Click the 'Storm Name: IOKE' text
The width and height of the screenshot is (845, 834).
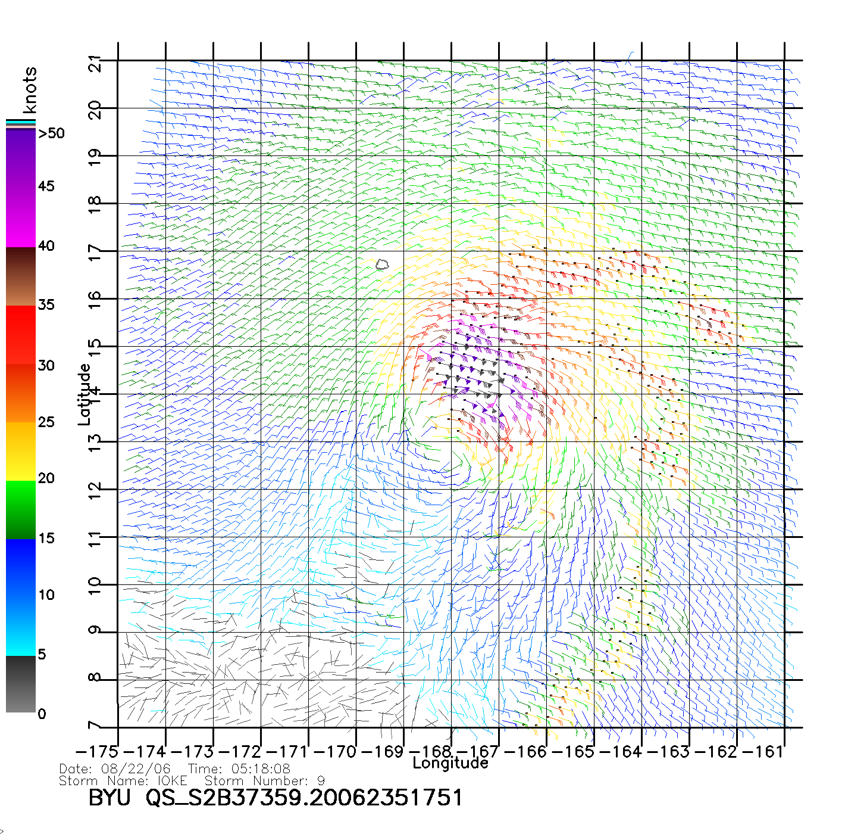pos(123,781)
